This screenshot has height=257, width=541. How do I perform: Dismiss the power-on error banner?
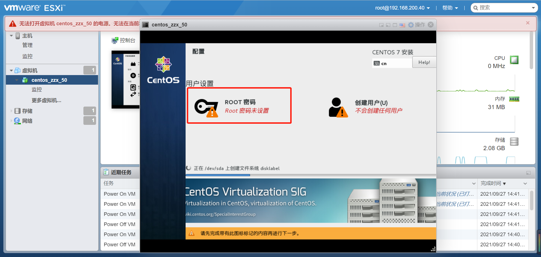coord(528,23)
